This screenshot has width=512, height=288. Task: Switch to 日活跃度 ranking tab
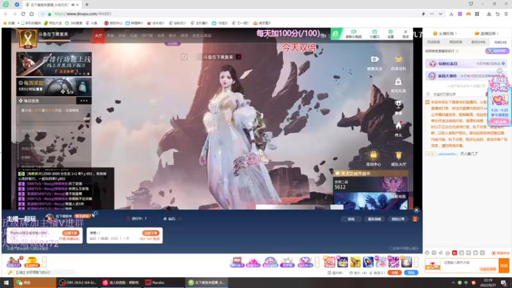click(434, 42)
